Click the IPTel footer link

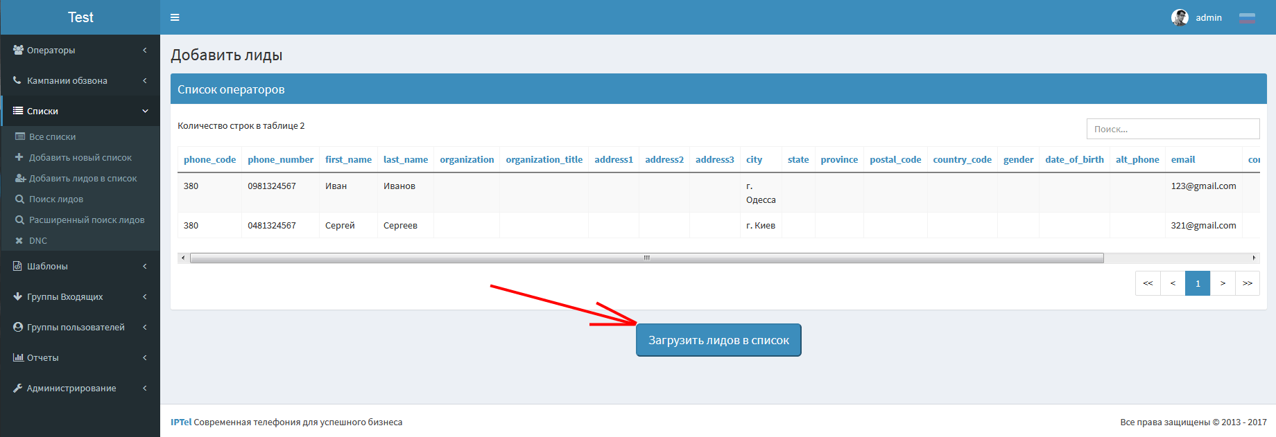coord(181,422)
